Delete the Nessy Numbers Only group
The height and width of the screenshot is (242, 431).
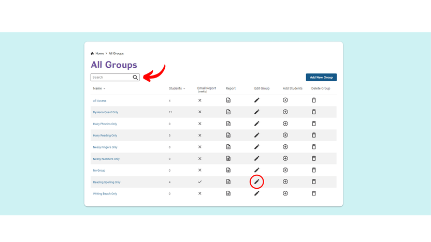314,158
